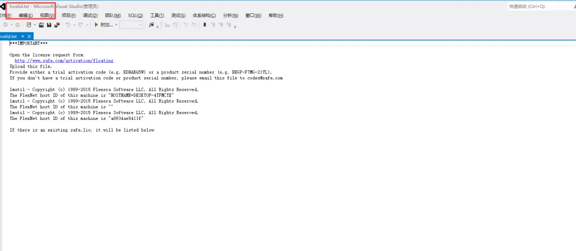Open the 调试(D) menu

90,15
